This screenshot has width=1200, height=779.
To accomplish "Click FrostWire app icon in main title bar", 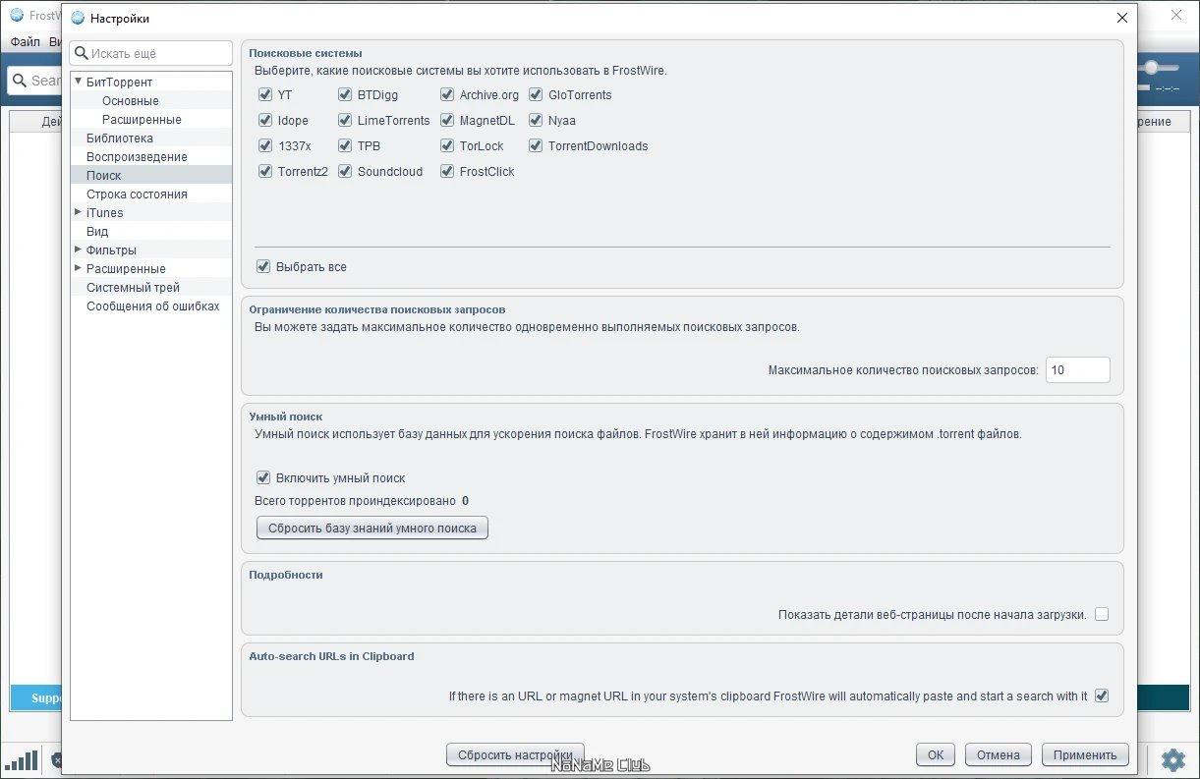I will (17, 15).
